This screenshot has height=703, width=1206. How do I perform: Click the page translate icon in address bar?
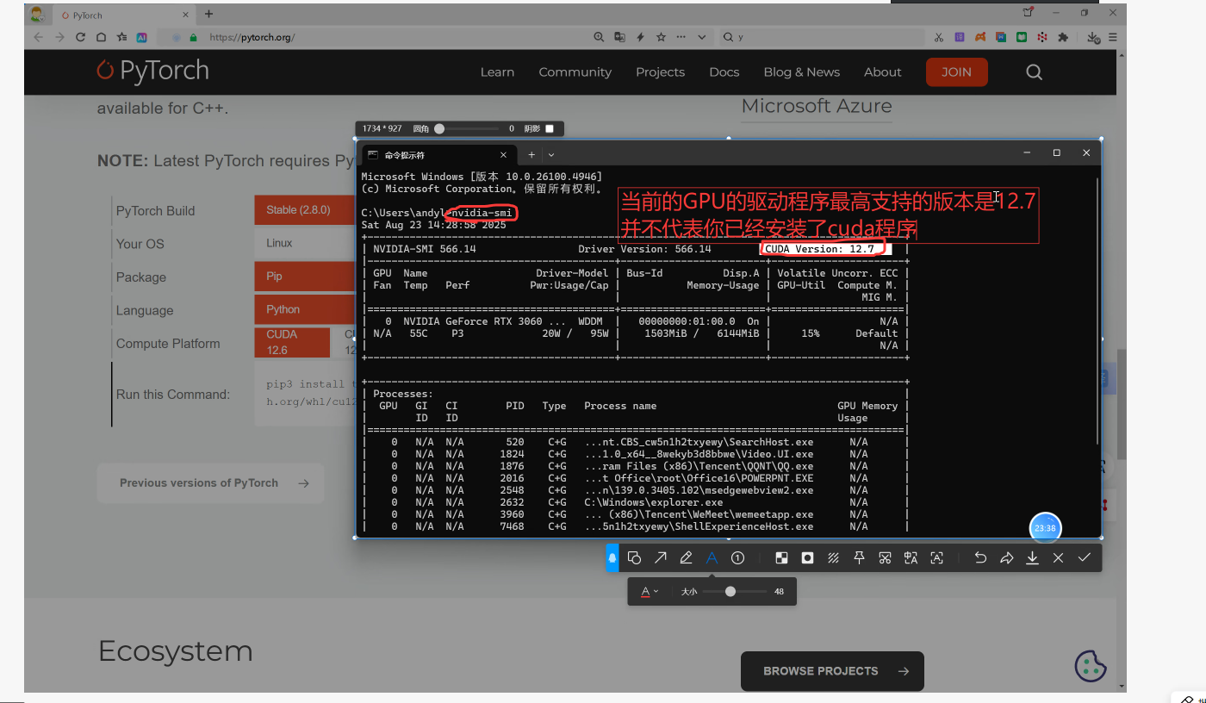(619, 37)
